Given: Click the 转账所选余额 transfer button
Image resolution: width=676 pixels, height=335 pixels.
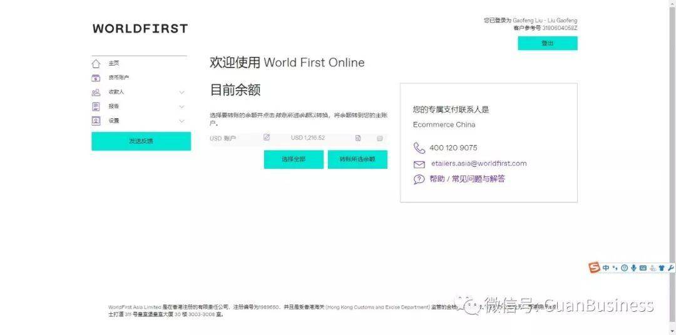Looking at the screenshot, I should tap(357, 159).
